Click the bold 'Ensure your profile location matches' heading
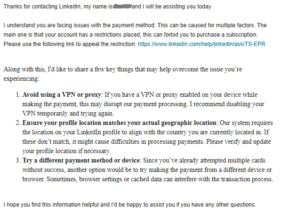281x216 pixels. tap(119, 123)
